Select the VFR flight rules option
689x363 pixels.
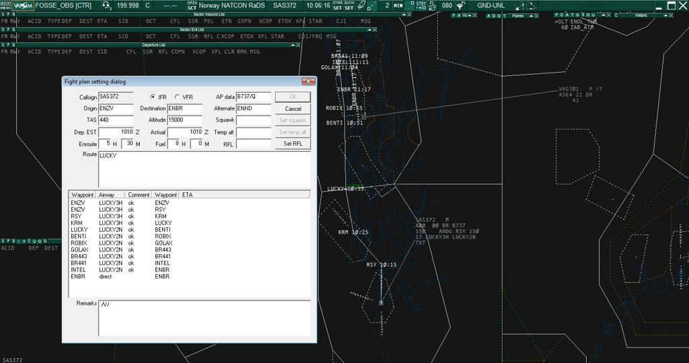pyautogui.click(x=178, y=97)
